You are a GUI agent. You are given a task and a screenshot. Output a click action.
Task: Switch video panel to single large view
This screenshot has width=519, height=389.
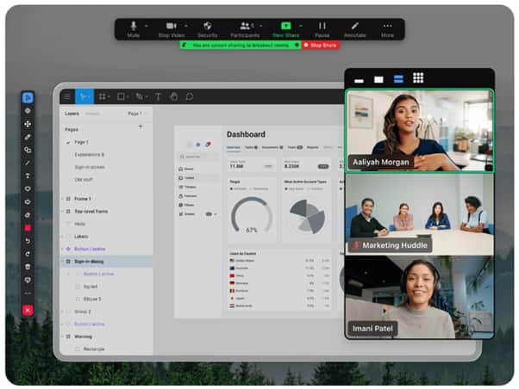click(378, 80)
